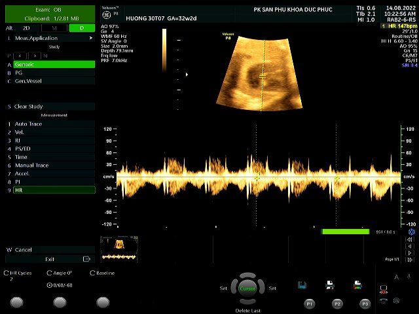Image resolution: width=419 pixels, height=314 pixels.
Task: Click the previous study arrow
Action: point(20,56)
